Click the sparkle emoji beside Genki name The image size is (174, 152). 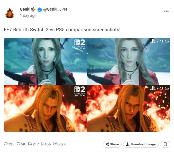[x=33, y=9]
